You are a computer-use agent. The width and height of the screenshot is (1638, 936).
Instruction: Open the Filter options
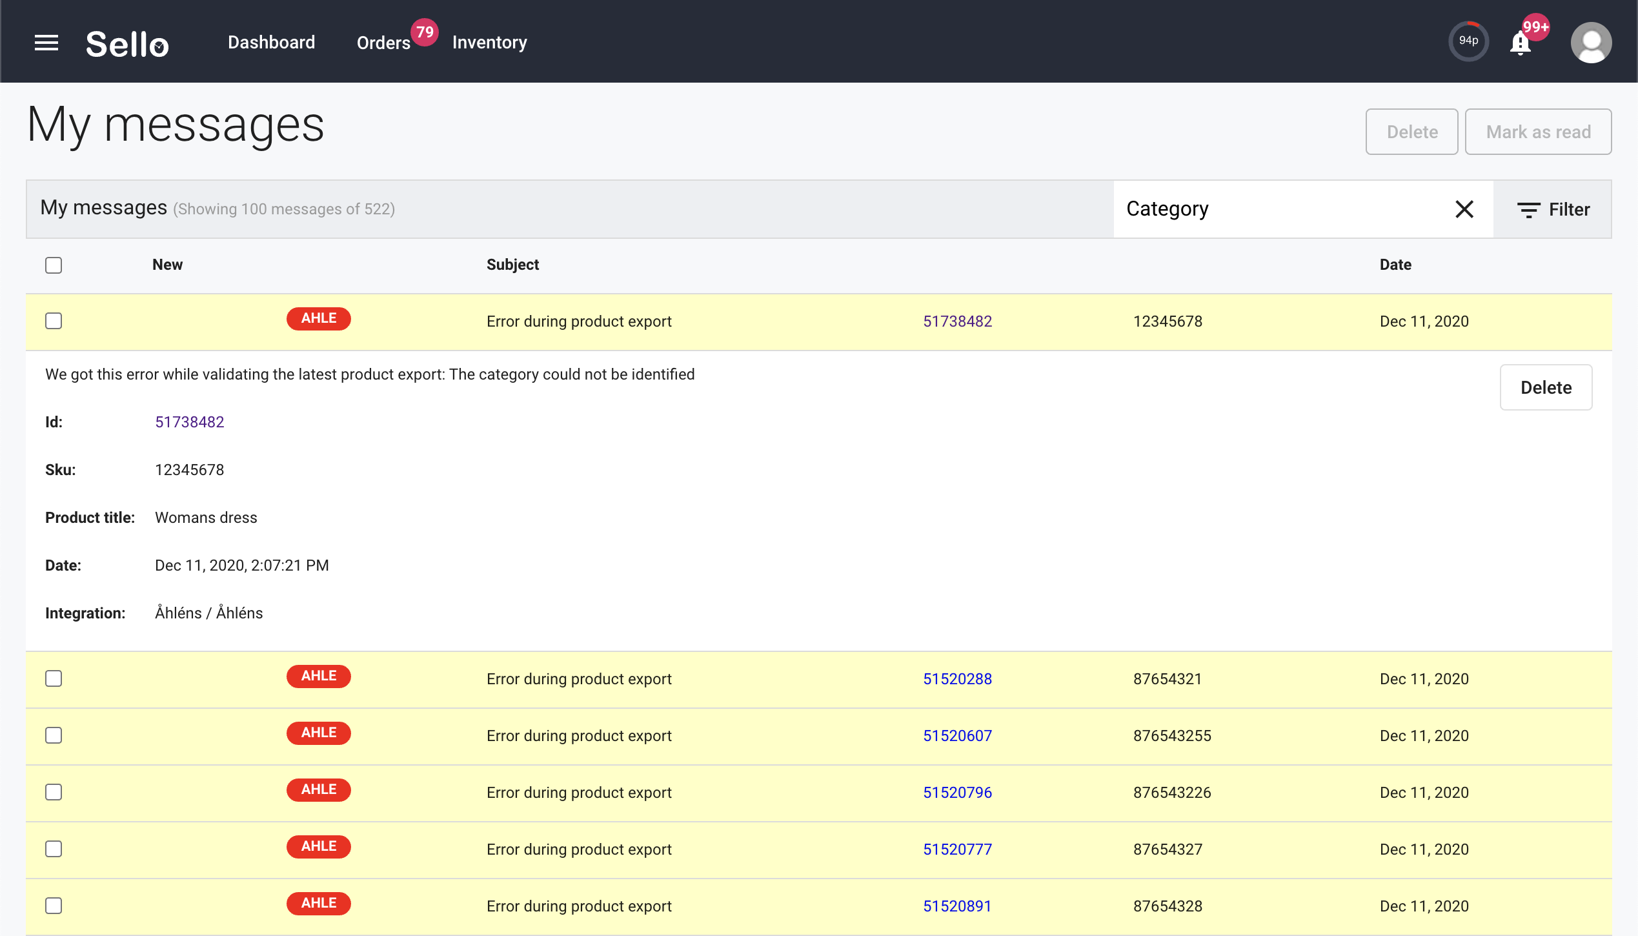[x=1553, y=209]
